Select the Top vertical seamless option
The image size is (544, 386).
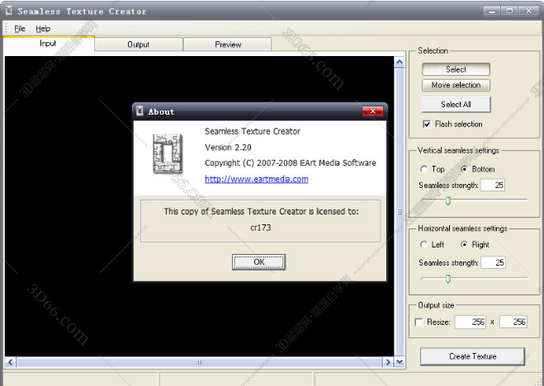point(424,169)
